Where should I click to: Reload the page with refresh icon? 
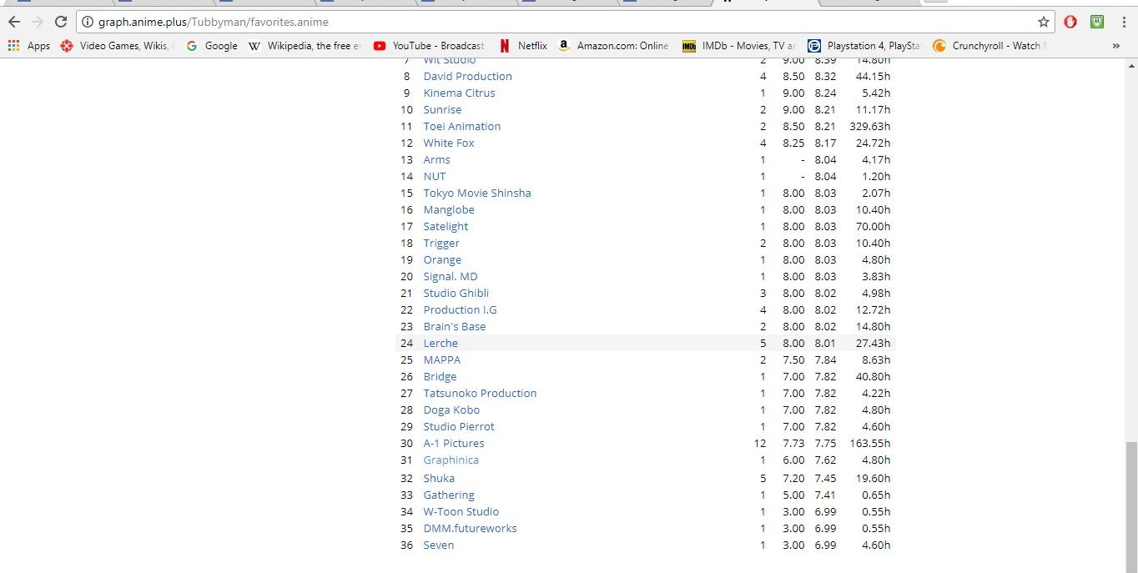(x=61, y=22)
